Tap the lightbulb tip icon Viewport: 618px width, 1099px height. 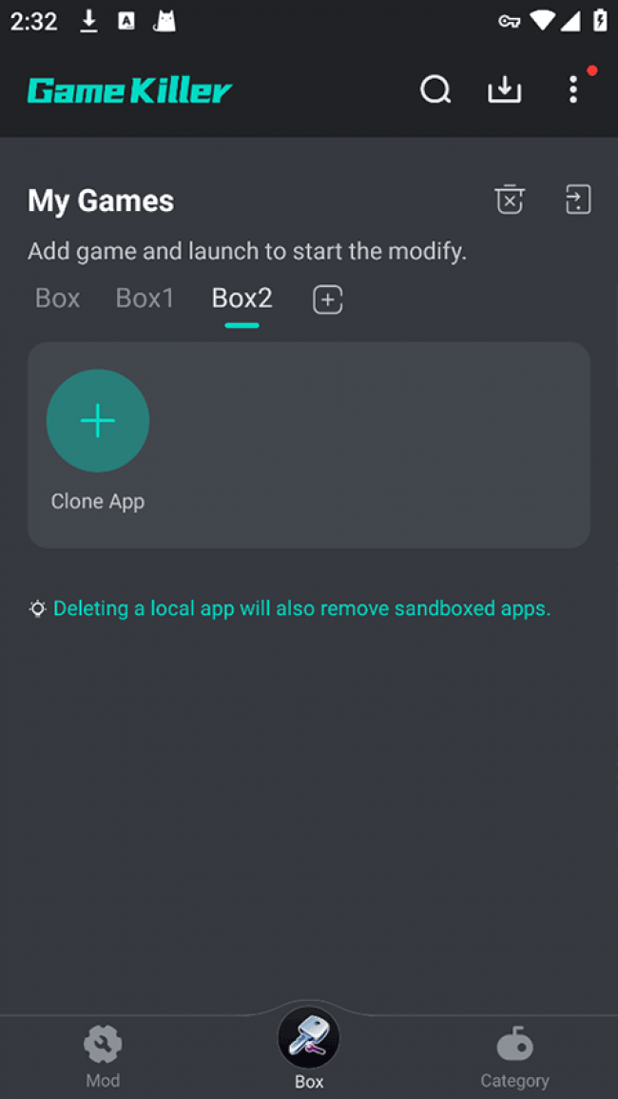click(x=38, y=608)
